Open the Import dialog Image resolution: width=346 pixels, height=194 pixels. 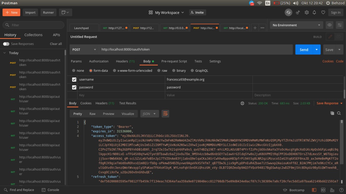click(x=30, y=12)
